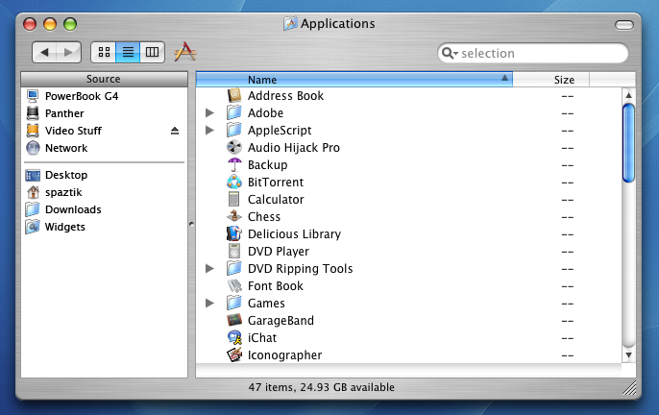Screen dimensions: 659x415
Task: Click the scroll down arrow
Action: tap(628, 355)
